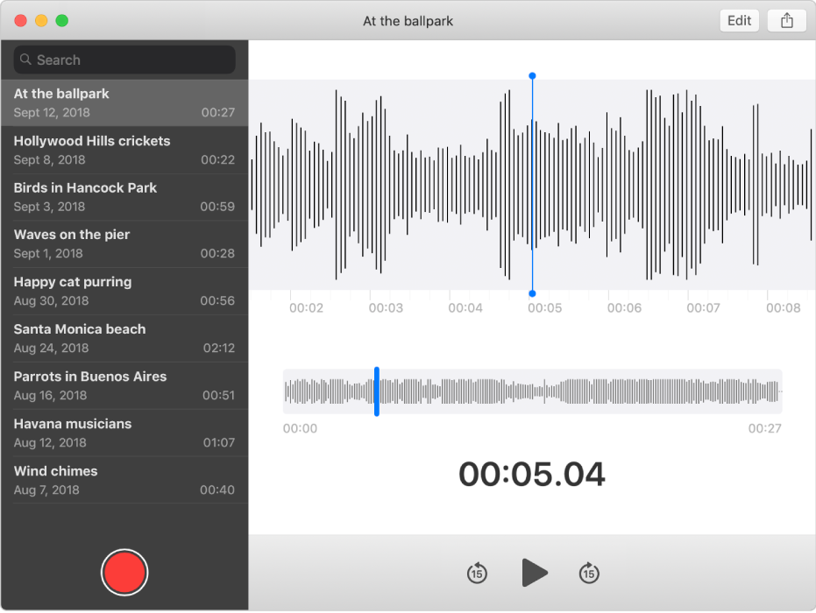Skip forward 15 seconds
Screen dimensions: 816x613
tap(589, 574)
